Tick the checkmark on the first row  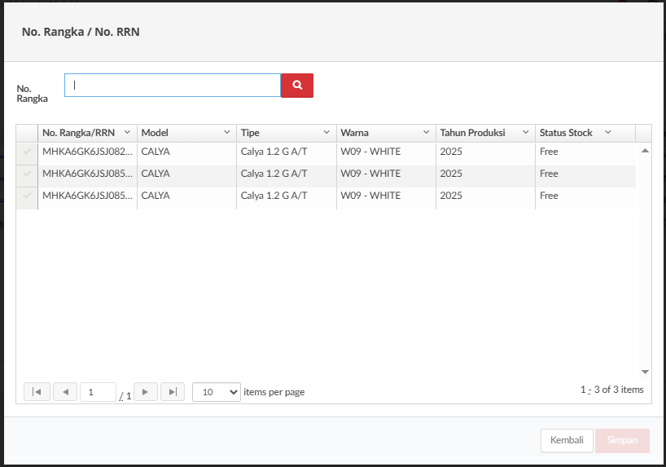(x=27, y=152)
